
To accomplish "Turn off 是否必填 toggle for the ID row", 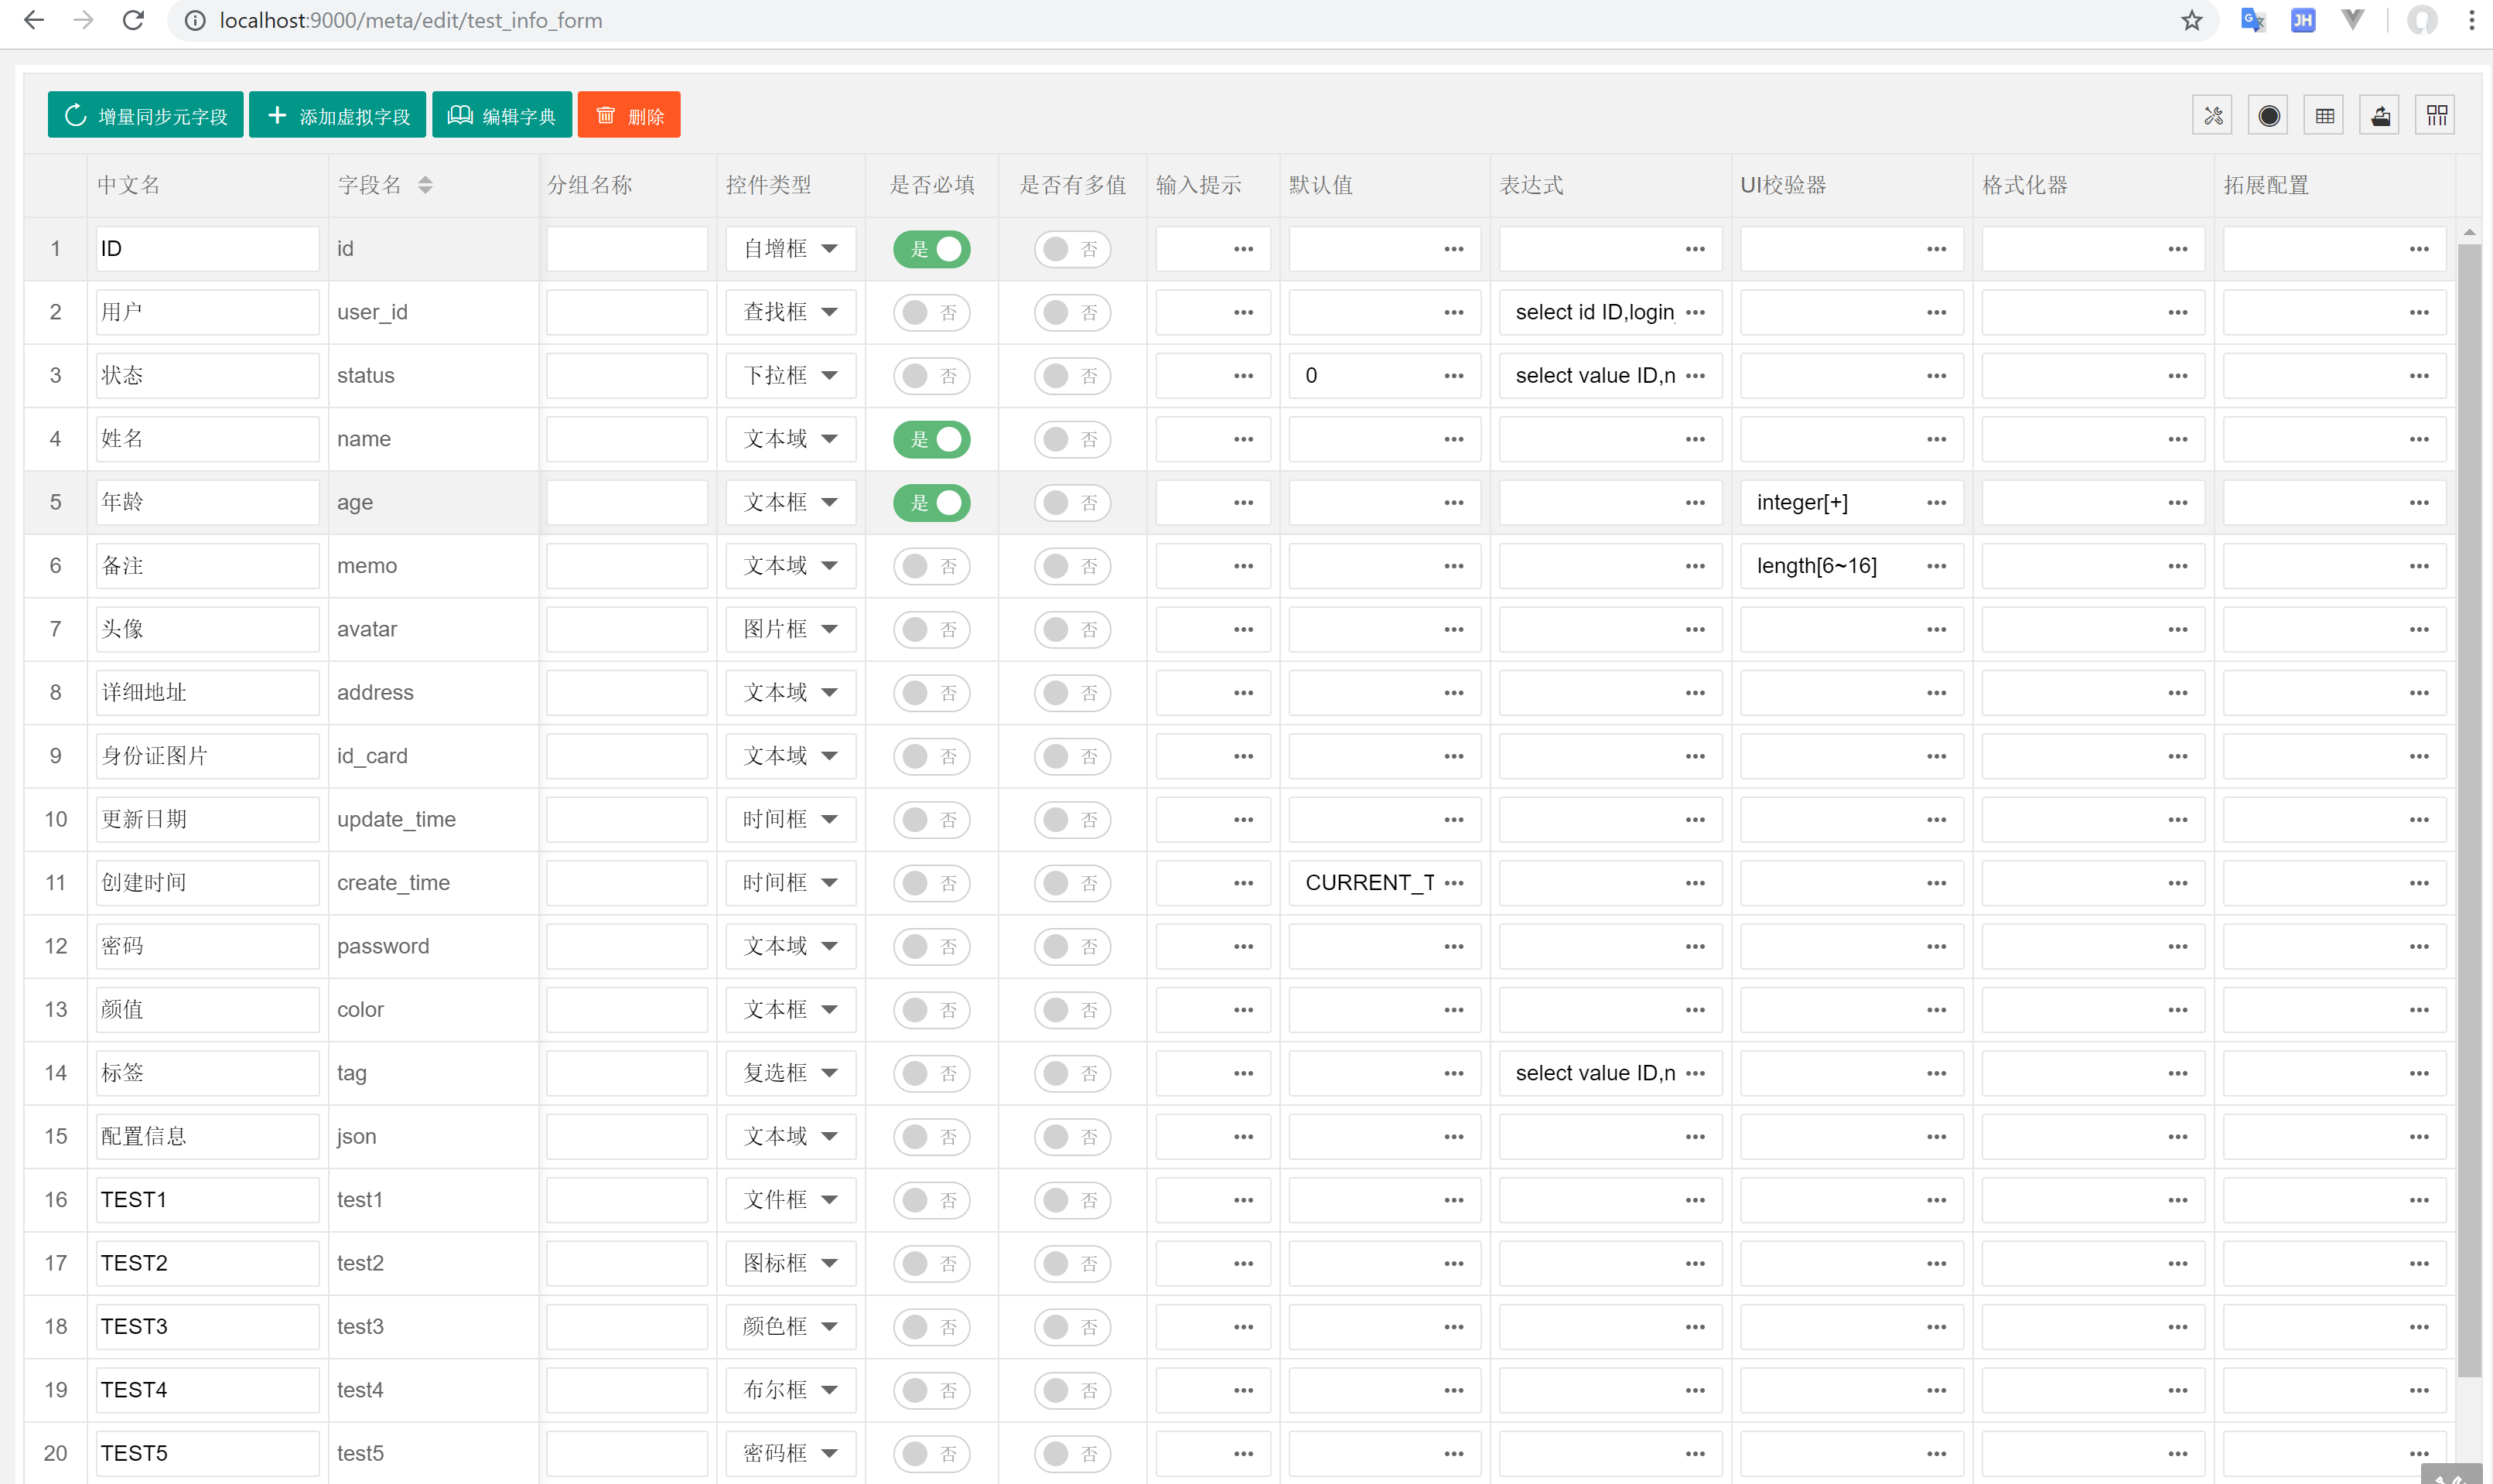I will [x=931, y=249].
